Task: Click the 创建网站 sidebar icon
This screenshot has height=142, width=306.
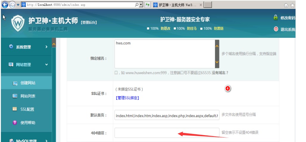Action: pyautogui.click(x=15, y=83)
